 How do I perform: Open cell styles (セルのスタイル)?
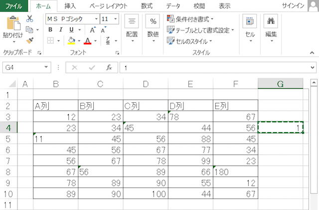point(189,41)
